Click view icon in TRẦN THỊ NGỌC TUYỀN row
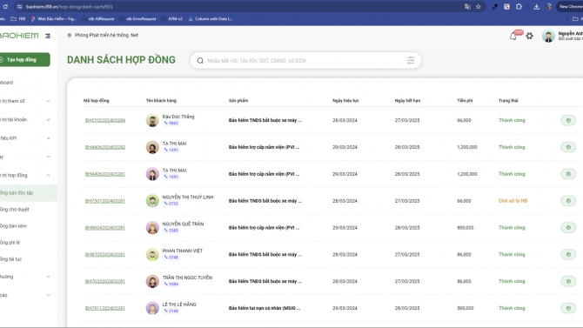This screenshot has width=583, height=328. tap(568, 281)
